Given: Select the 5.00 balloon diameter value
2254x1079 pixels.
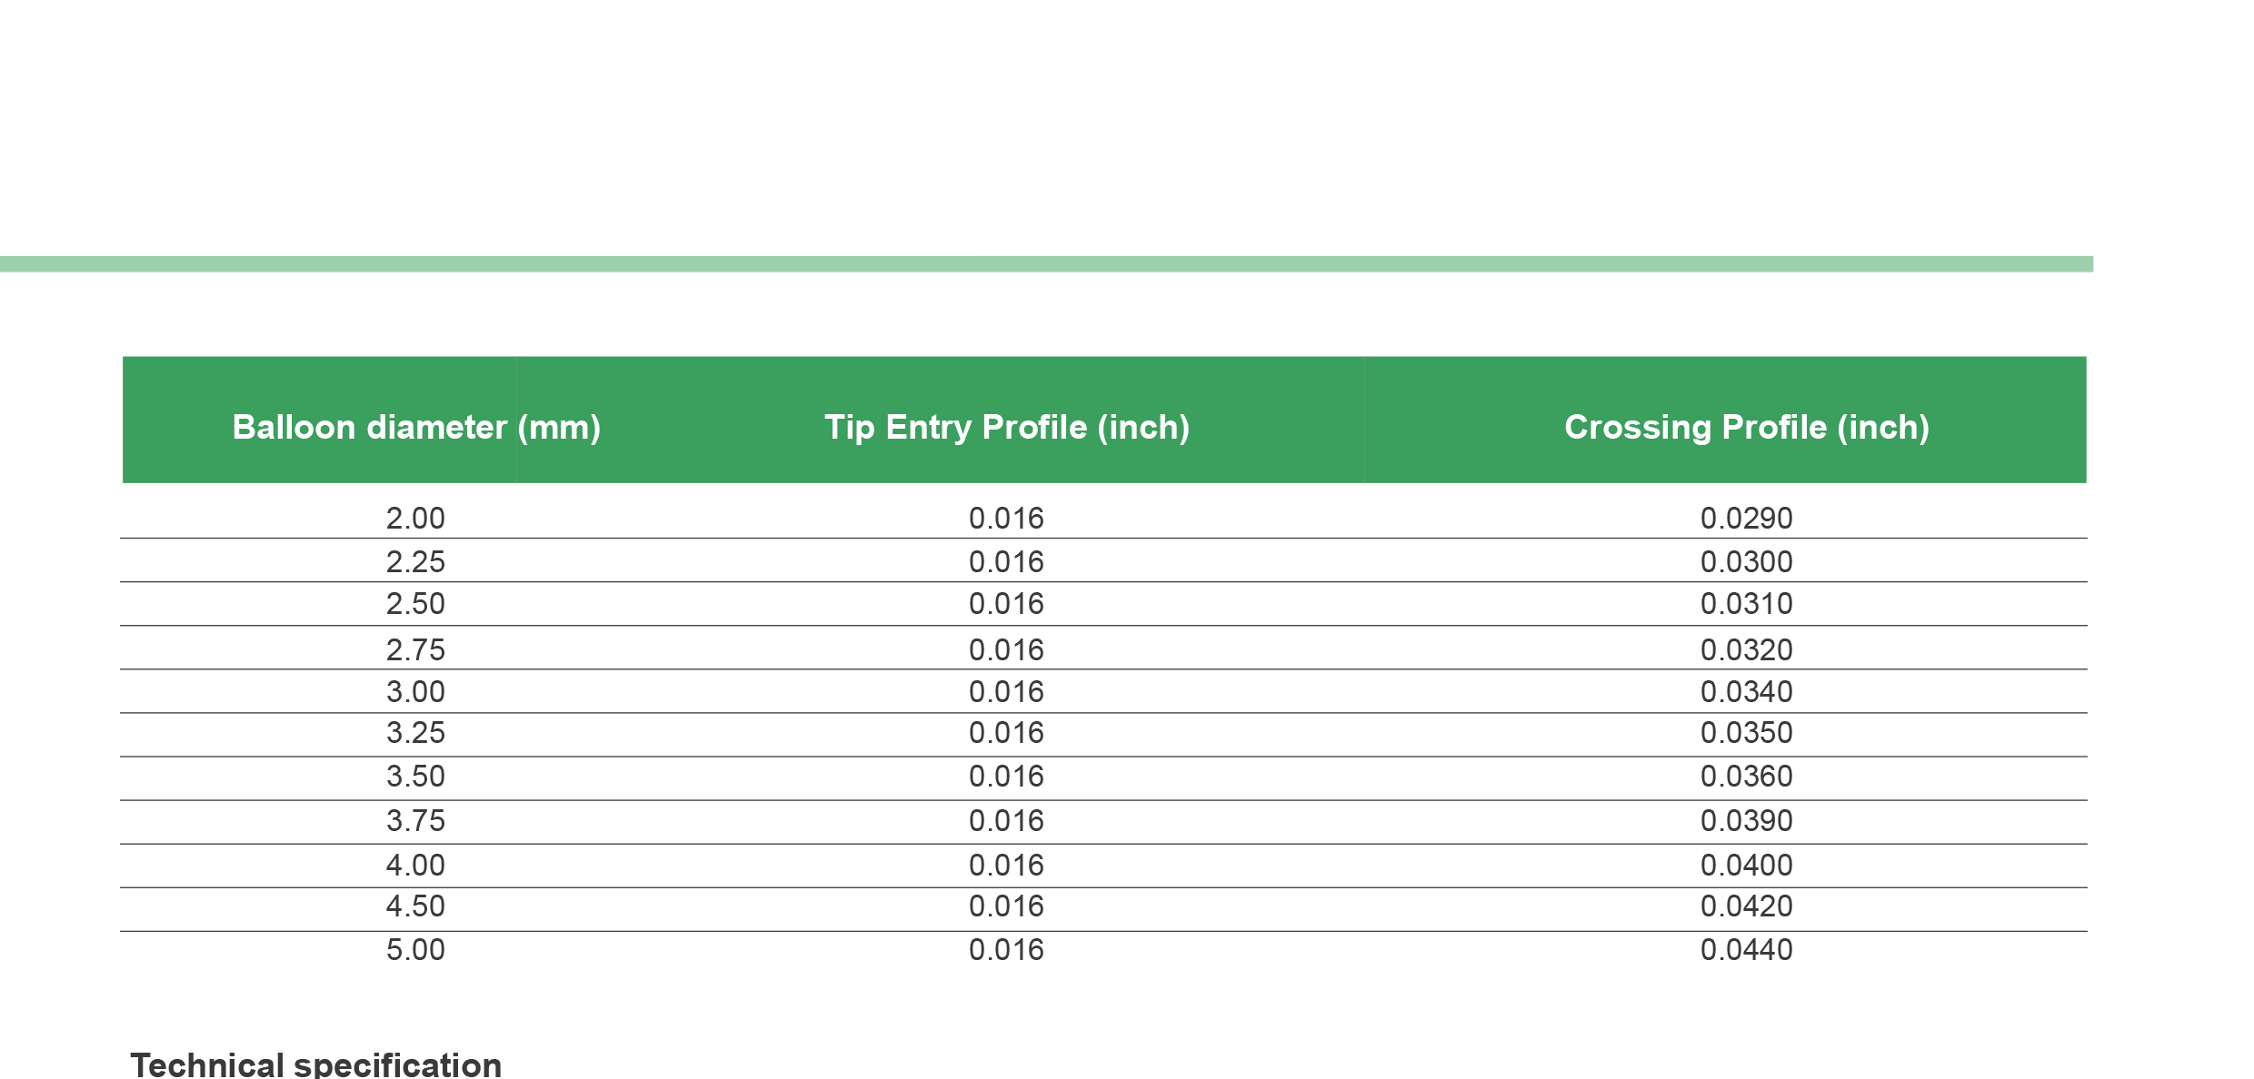Looking at the screenshot, I should click(x=415, y=950).
